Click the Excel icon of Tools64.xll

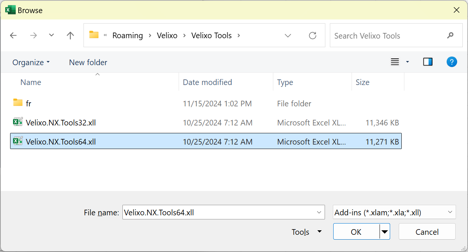[18, 141]
